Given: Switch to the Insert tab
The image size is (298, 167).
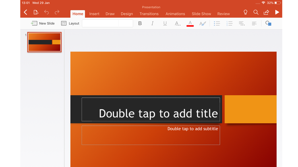Looking at the screenshot, I should click(x=94, y=14).
